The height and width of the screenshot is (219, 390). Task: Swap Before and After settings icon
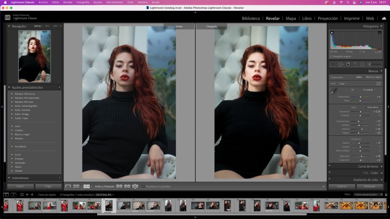[x=135, y=186]
